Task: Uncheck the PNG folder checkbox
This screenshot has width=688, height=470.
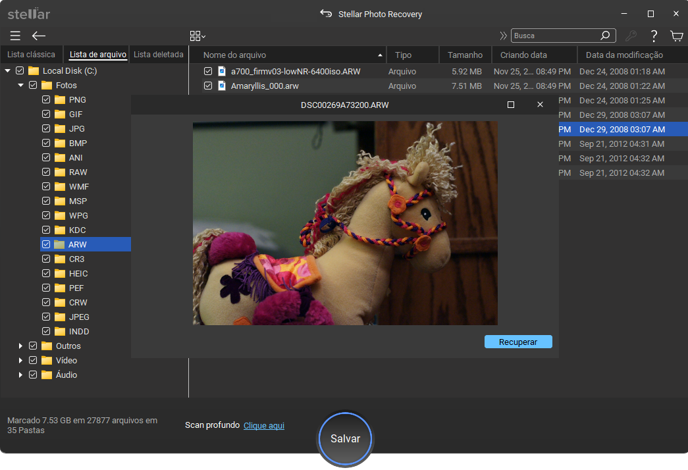Action: (46, 100)
